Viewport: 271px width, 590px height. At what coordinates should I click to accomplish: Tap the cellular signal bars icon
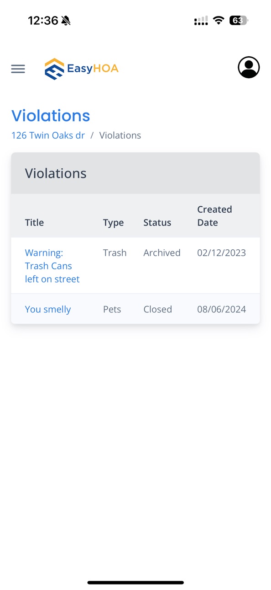point(201,21)
